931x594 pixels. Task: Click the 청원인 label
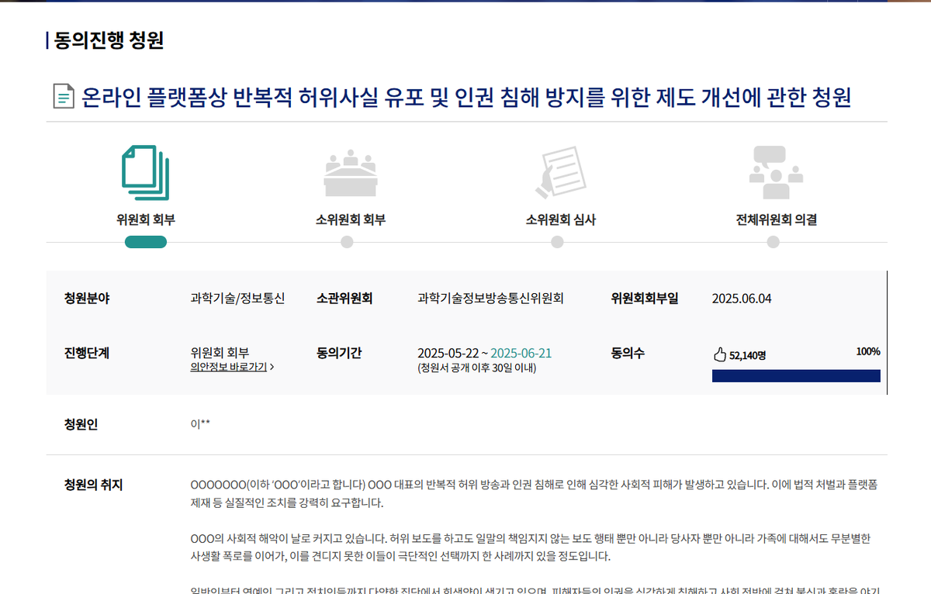[81, 424]
